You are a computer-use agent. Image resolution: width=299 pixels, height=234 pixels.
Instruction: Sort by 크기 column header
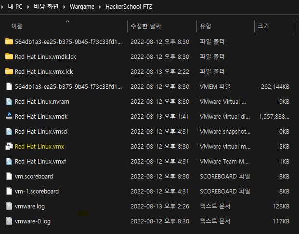(263, 26)
